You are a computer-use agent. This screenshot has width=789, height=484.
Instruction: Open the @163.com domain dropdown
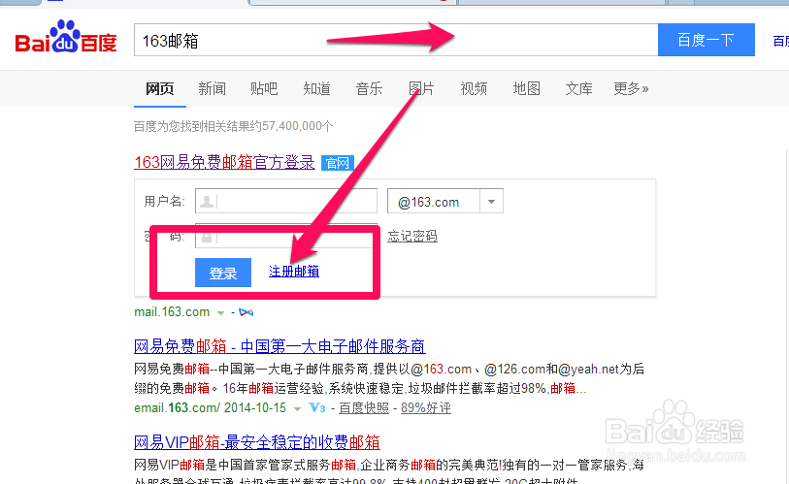(x=444, y=201)
